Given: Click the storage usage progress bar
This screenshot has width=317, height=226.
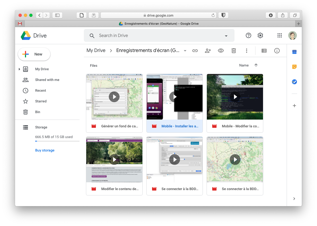Looking at the screenshot, I should tap(57, 141).
